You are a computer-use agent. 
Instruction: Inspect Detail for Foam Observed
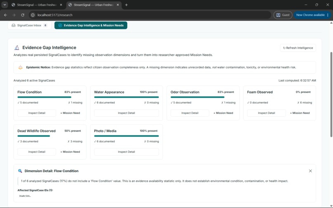(x=266, y=113)
